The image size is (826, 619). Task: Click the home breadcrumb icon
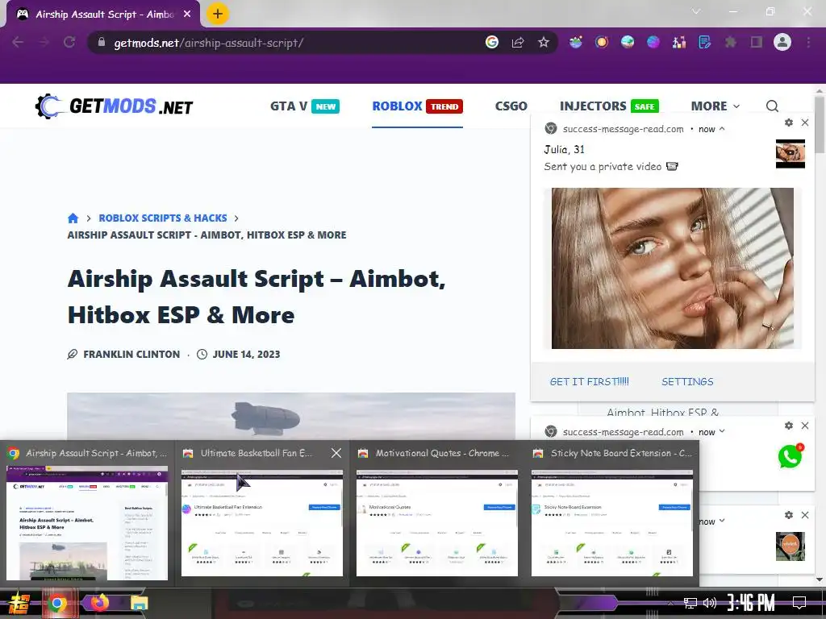pos(73,218)
